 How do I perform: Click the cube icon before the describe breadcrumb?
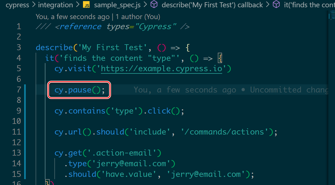click(x=154, y=5)
